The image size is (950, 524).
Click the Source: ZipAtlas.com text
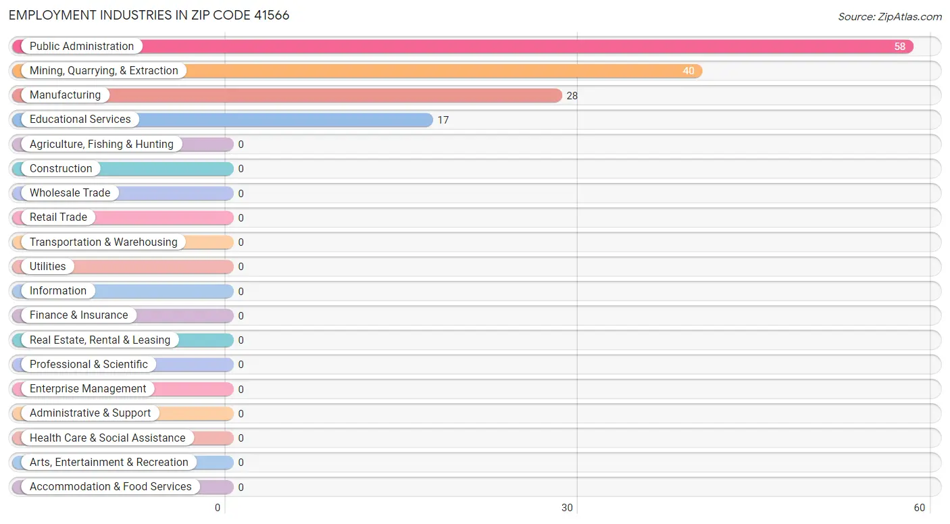coord(890,17)
